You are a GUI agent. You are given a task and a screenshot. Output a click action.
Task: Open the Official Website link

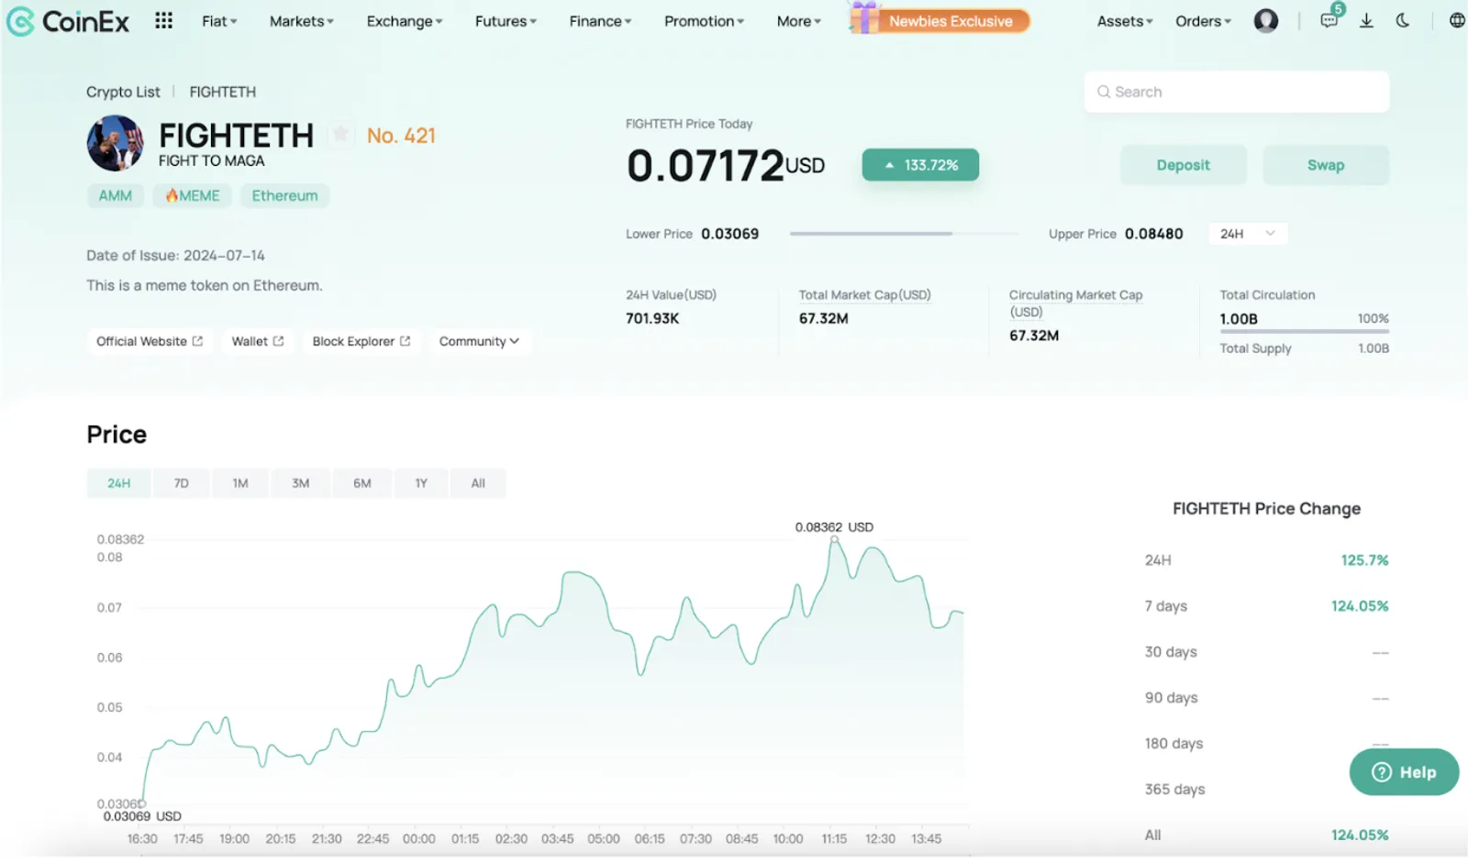click(150, 341)
